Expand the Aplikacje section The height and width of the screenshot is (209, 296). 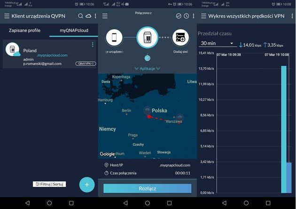(148, 68)
